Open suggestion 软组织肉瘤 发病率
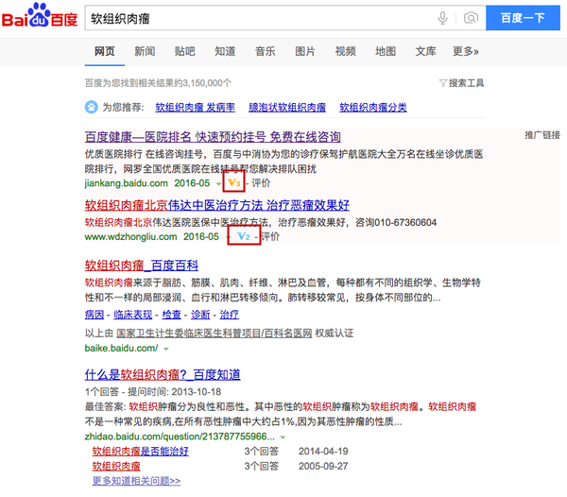This screenshot has height=497, width=567. click(x=196, y=108)
